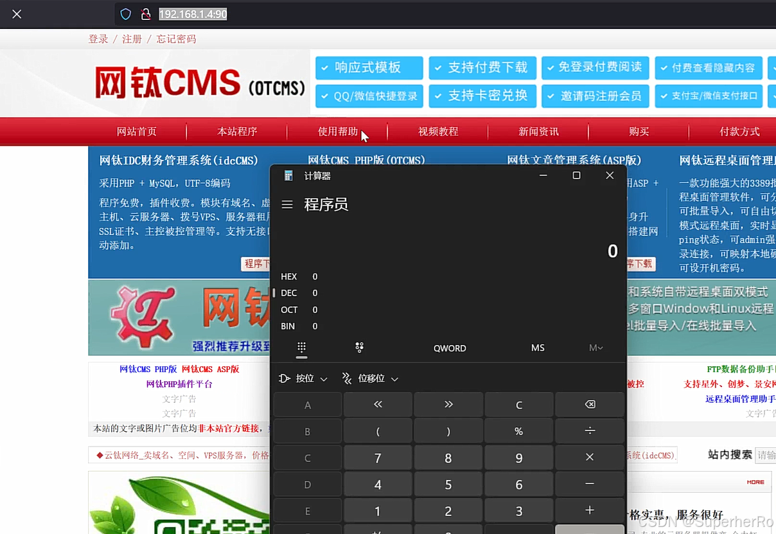
Task: Click the minus − key
Action: [590, 485]
